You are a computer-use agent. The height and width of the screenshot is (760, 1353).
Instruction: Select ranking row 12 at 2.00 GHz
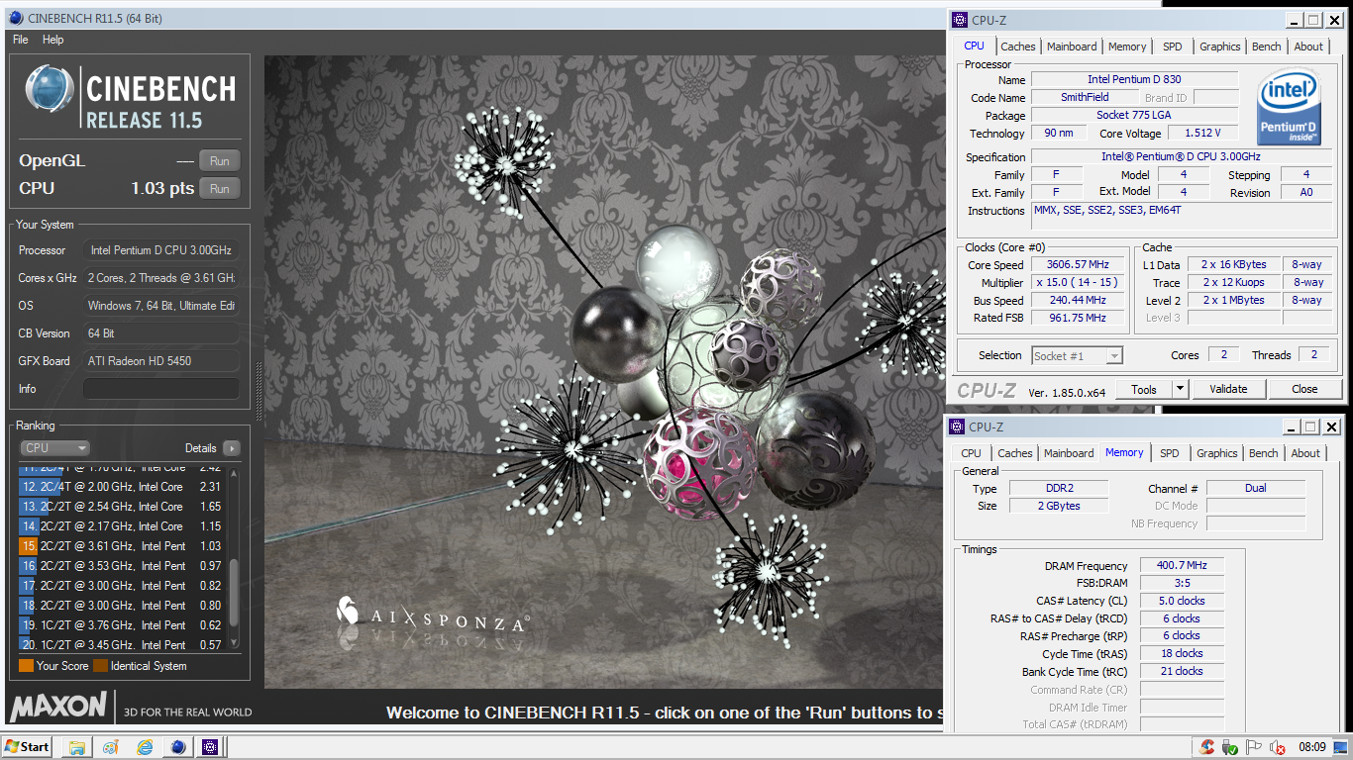(x=121, y=487)
